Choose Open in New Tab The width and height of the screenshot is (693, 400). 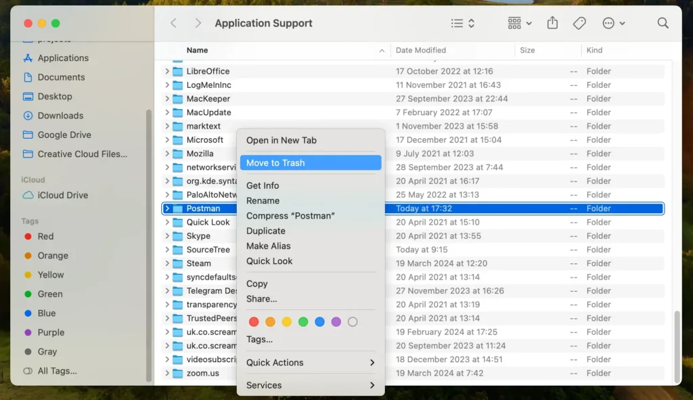[311, 140]
